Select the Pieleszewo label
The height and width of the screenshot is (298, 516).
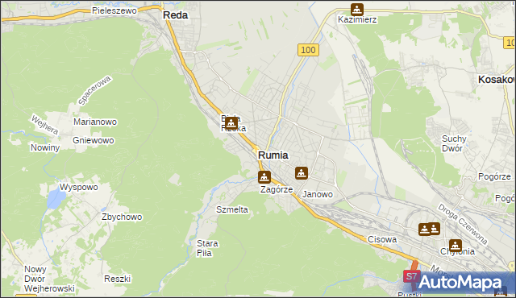(x=114, y=10)
